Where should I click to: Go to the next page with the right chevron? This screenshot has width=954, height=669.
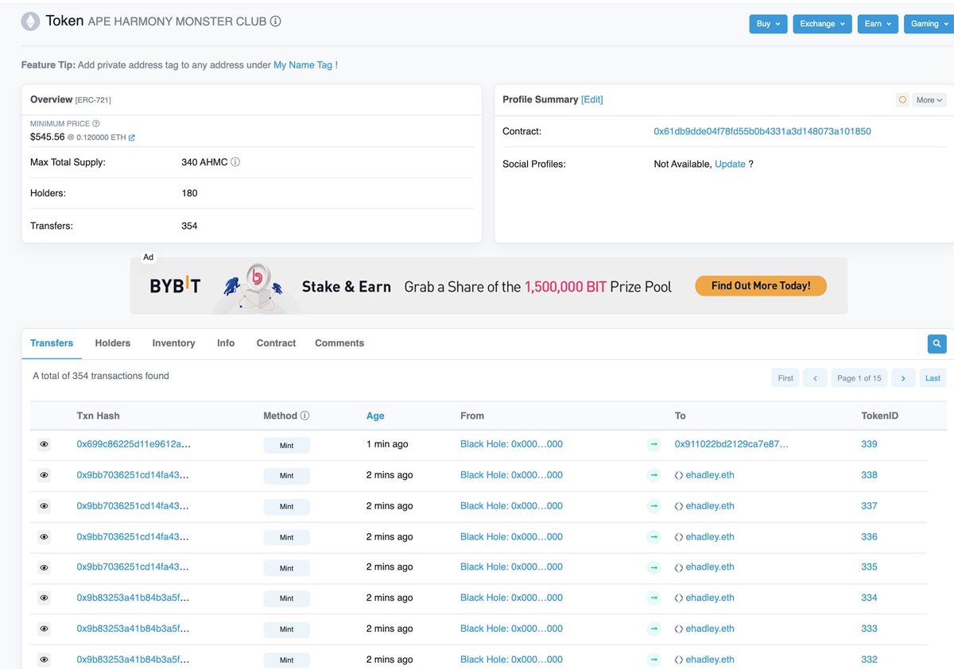pos(903,378)
